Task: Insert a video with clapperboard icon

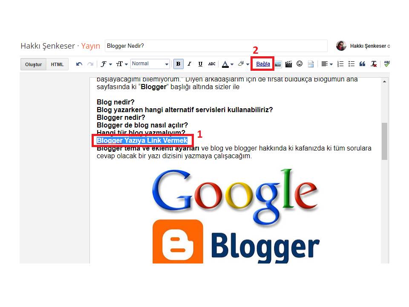Action: coord(288,64)
